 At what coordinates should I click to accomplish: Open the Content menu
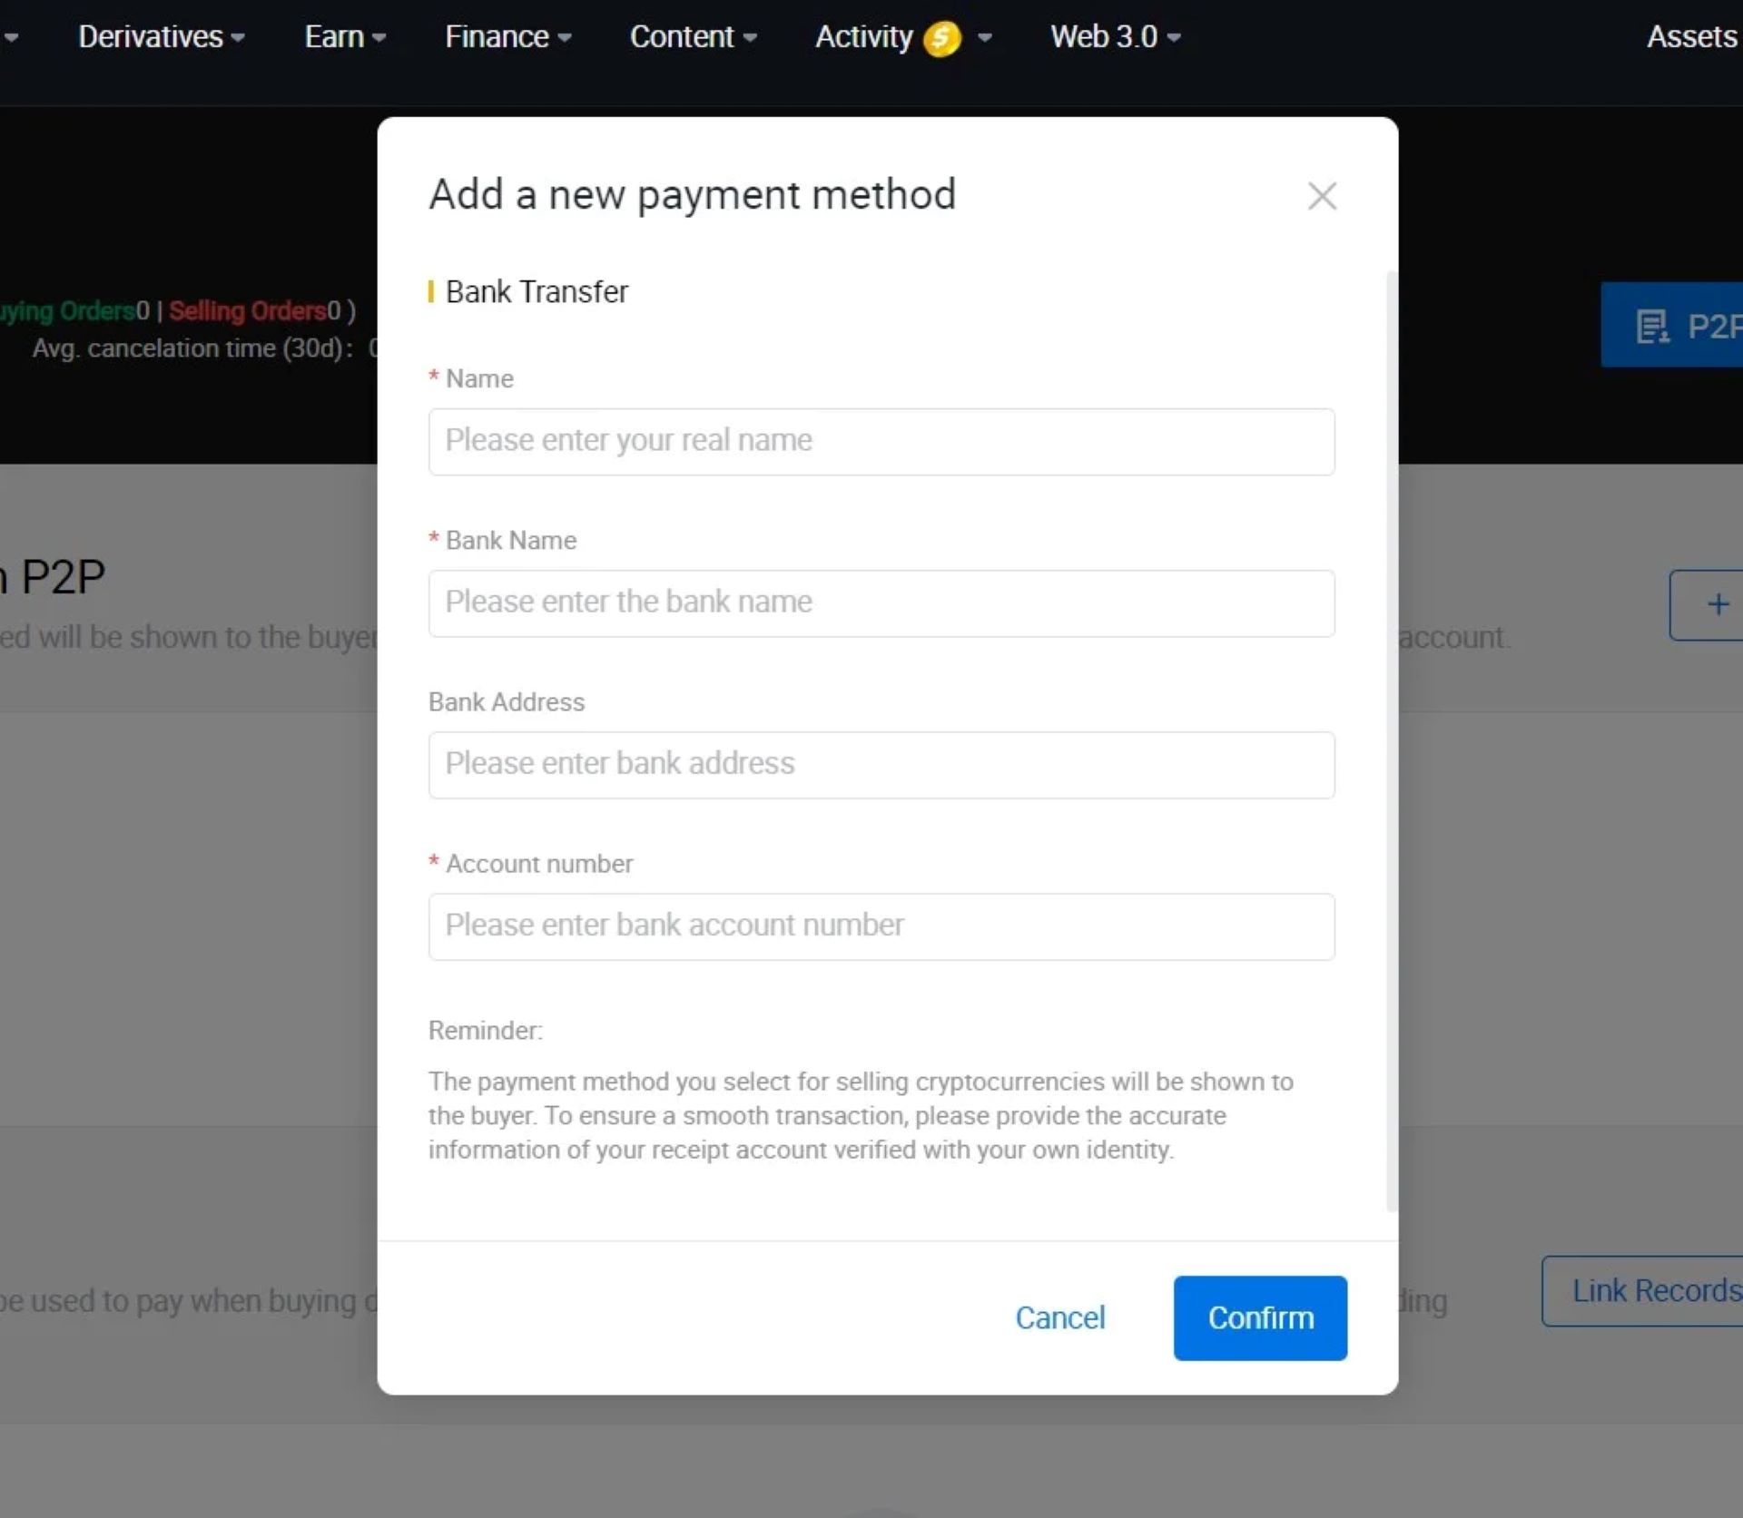693,37
